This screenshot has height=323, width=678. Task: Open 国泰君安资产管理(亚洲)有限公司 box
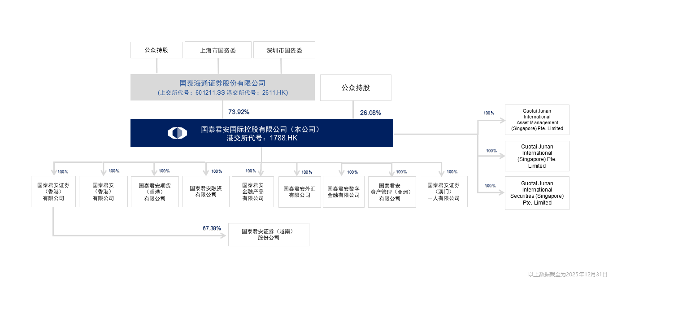coord(392,192)
